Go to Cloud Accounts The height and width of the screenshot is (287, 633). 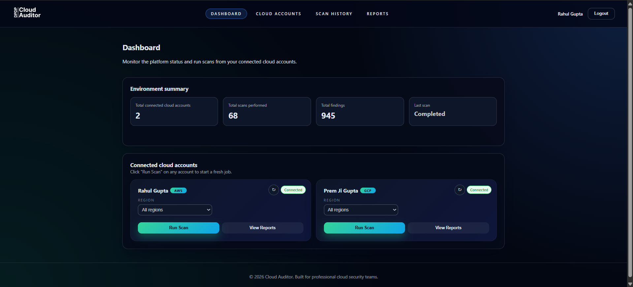(278, 14)
